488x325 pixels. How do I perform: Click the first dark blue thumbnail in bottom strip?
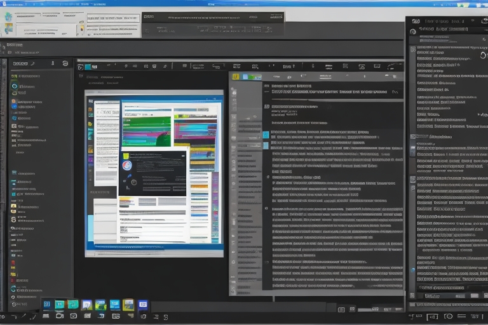pyautogui.click(x=47, y=305)
